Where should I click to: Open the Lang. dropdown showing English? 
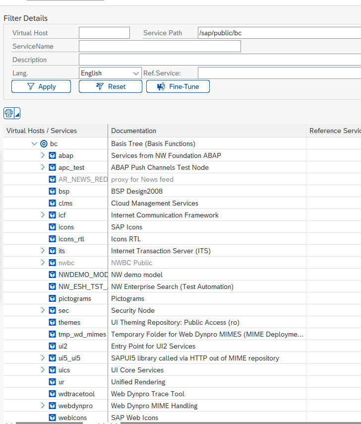click(110, 73)
